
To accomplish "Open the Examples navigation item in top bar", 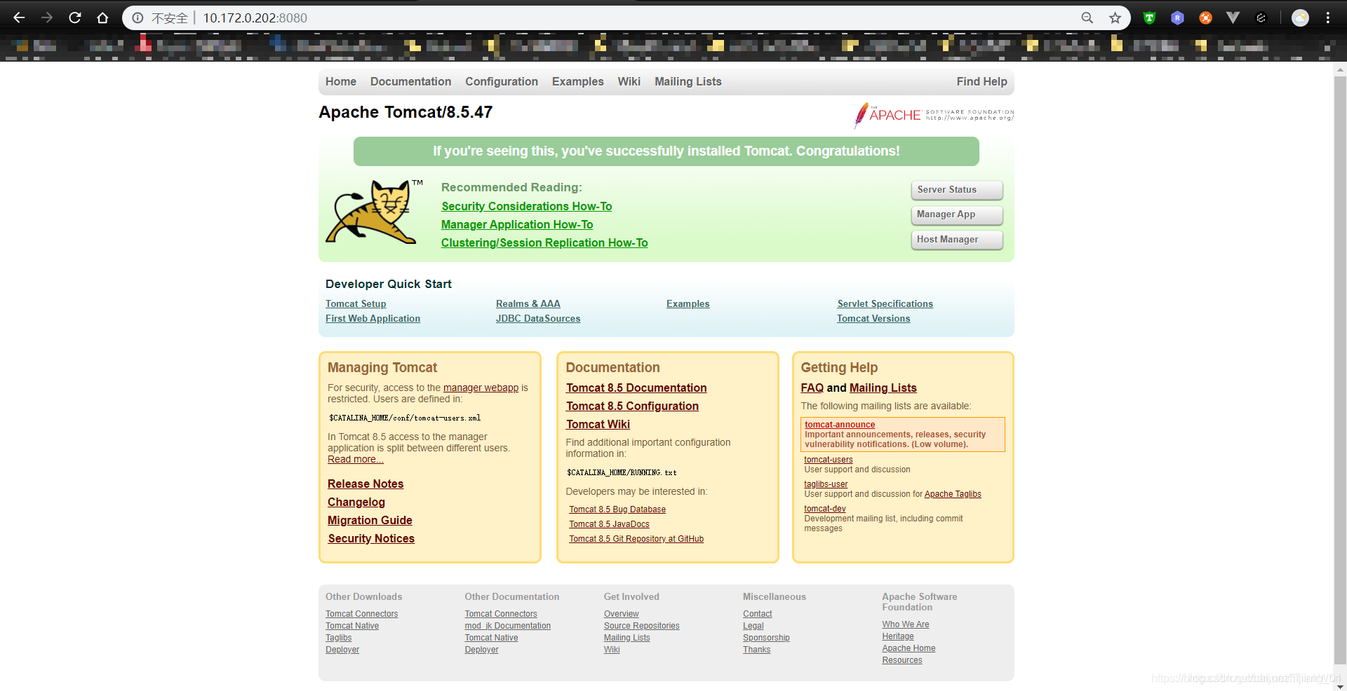I will pyautogui.click(x=577, y=82).
